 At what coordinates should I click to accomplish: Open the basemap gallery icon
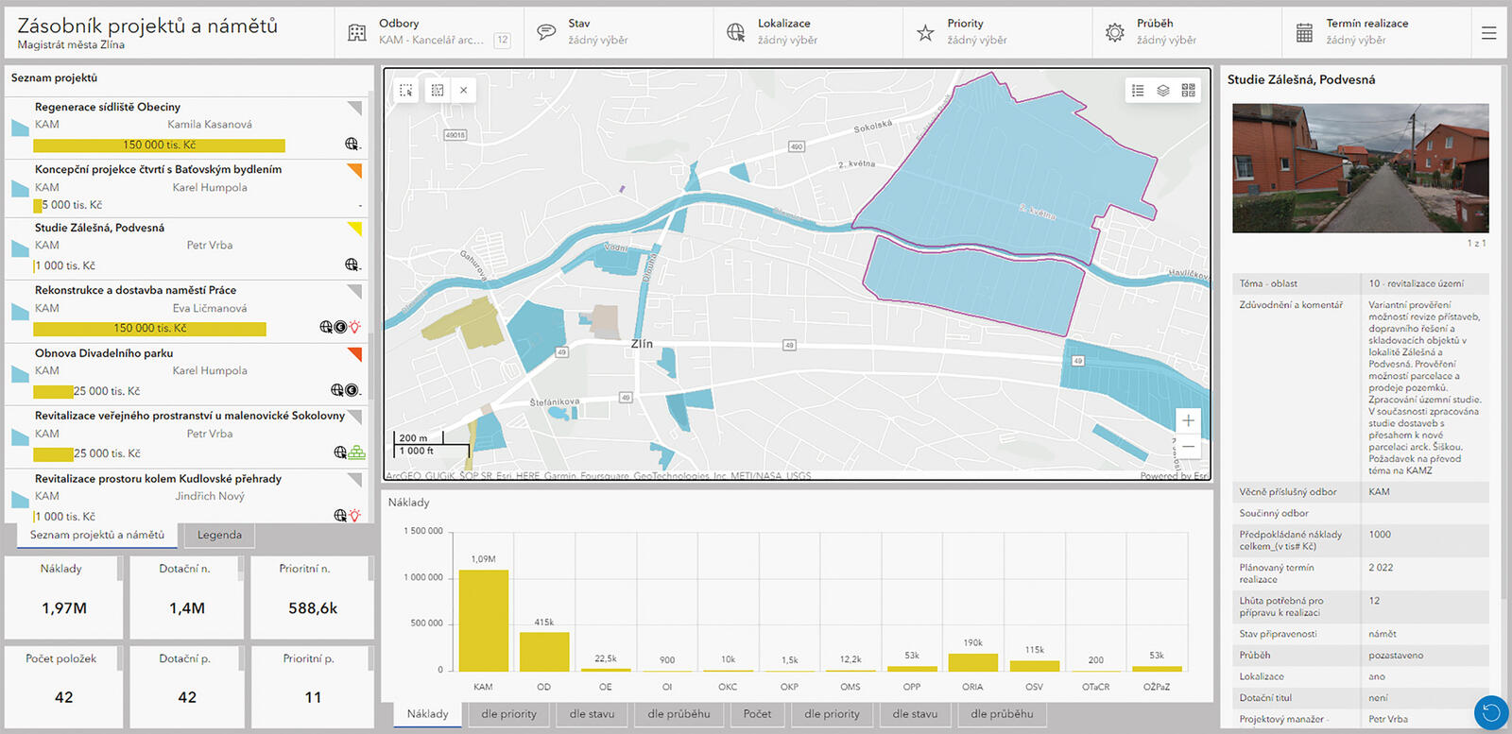[1189, 91]
